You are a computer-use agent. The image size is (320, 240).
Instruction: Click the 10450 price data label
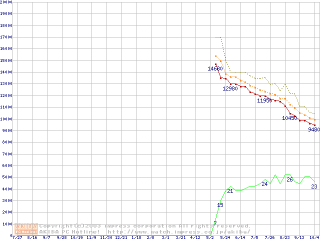click(x=289, y=118)
